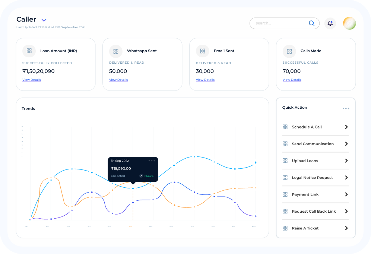Click the search magnifier icon

[311, 23]
